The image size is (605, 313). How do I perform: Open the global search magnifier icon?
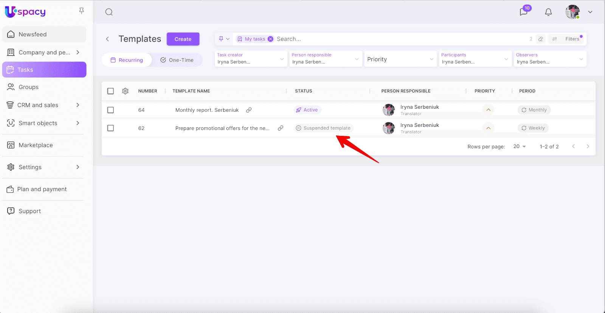click(109, 12)
